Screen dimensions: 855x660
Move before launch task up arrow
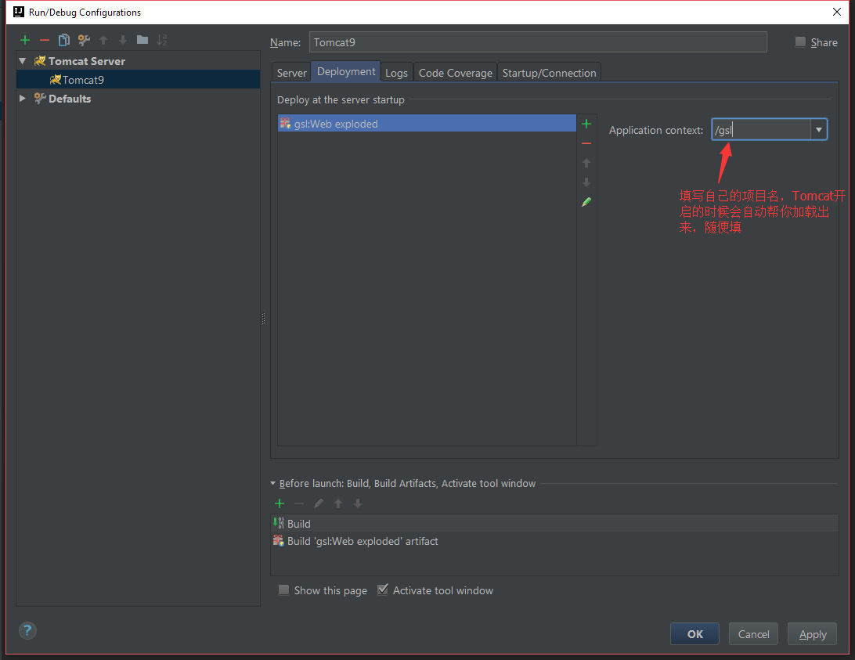click(x=338, y=503)
